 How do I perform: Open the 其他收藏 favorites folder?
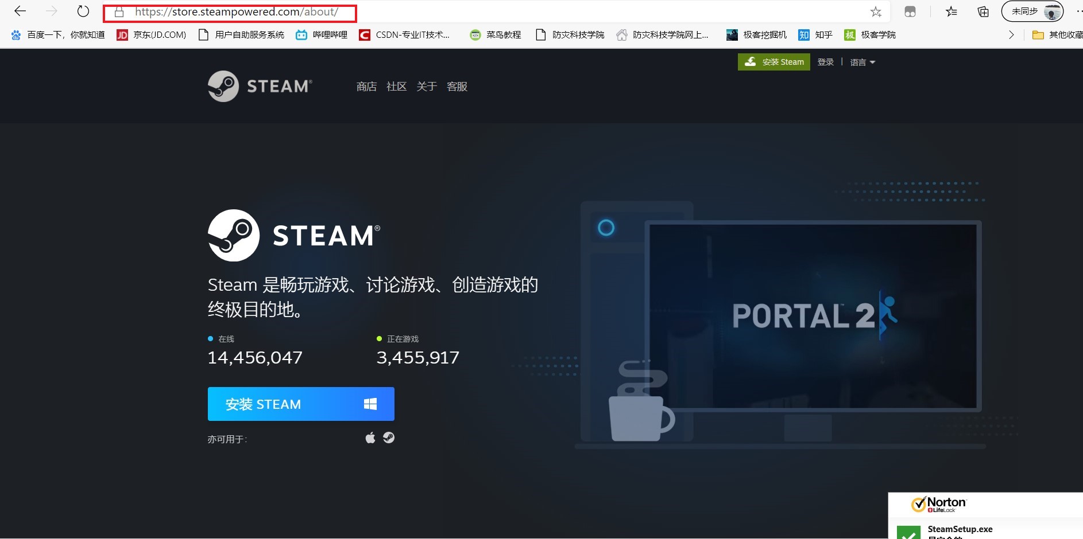(x=1057, y=35)
